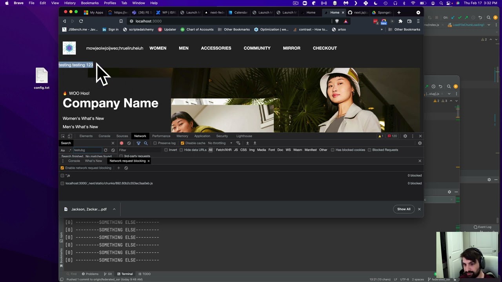Open the WOMEN navigation link

(x=158, y=48)
